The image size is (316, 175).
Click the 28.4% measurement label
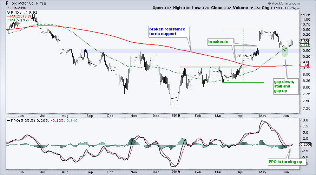(242, 56)
